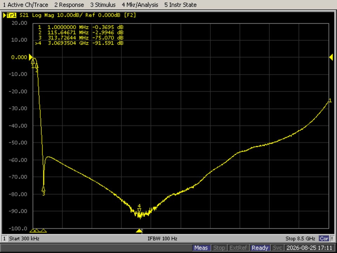Click the -100.0 bottom Y-axis label
Viewport: 337px width, 253px height.
[18, 228]
